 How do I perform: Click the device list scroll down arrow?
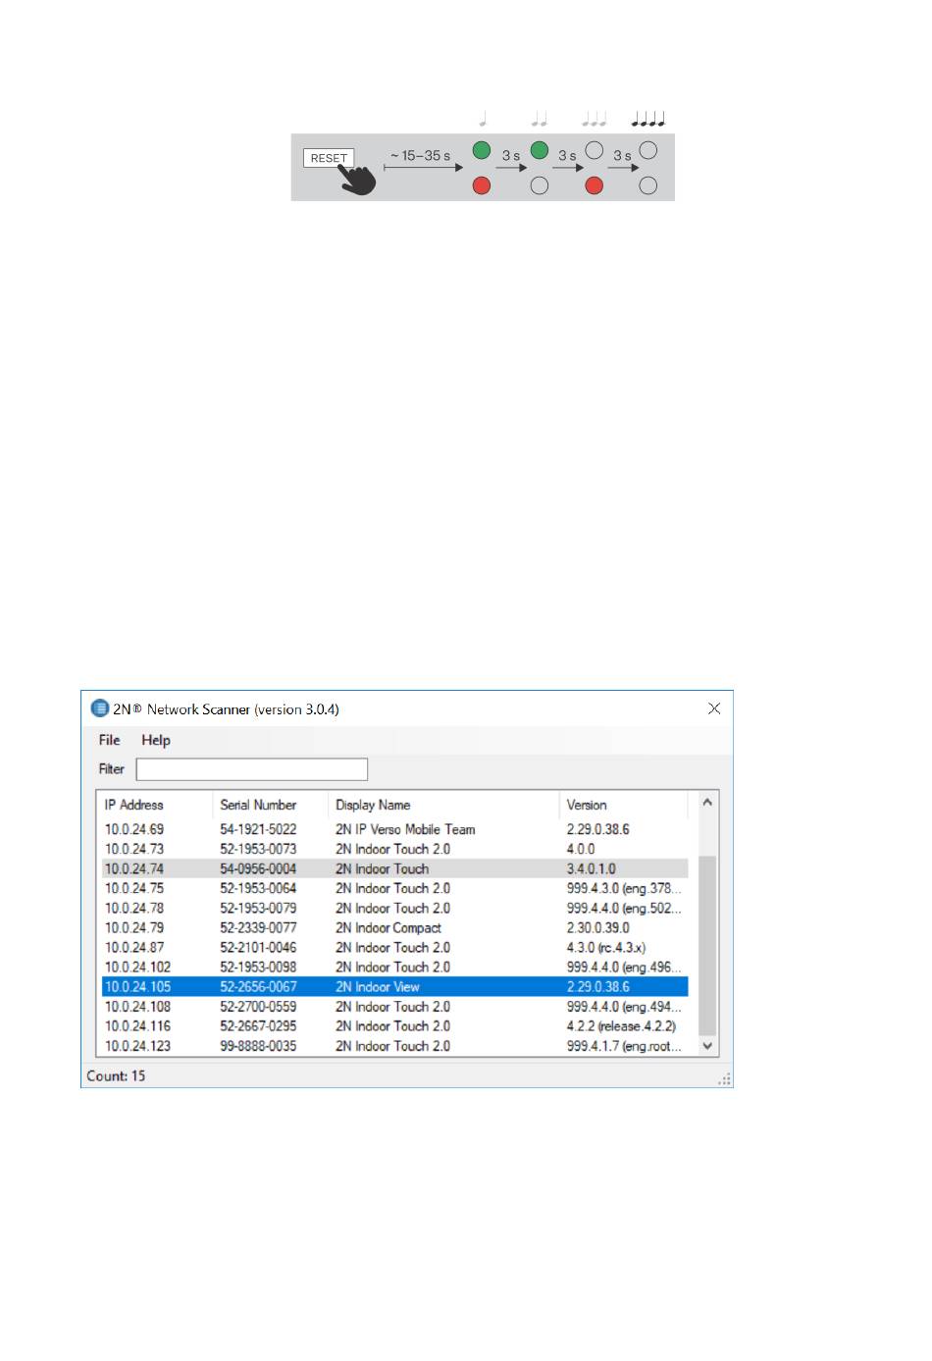[707, 1046]
